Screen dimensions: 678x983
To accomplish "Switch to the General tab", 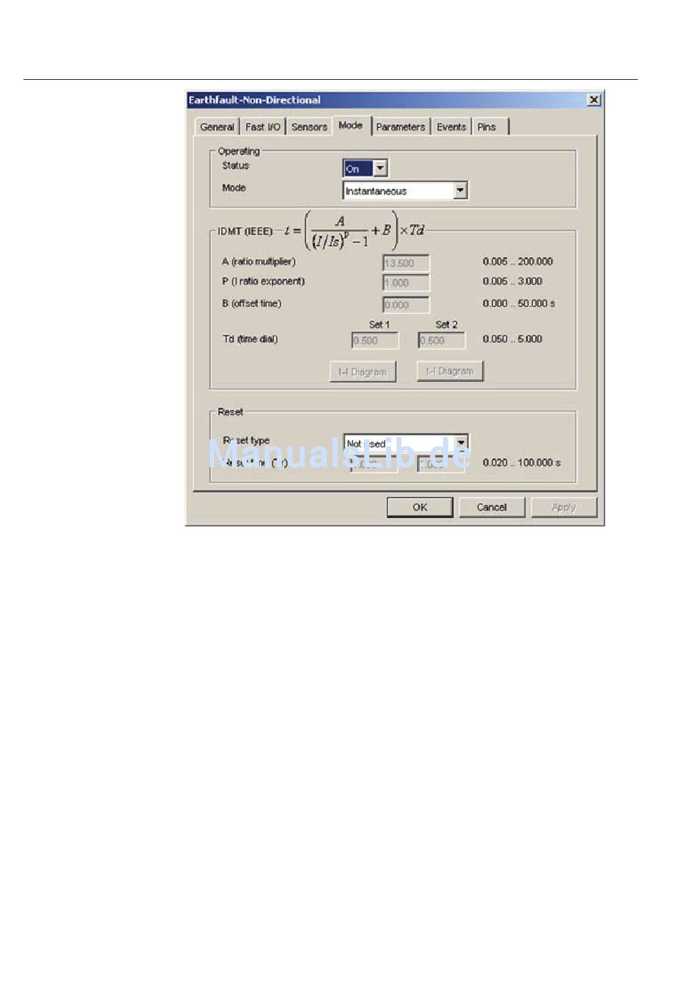I will click(x=217, y=127).
